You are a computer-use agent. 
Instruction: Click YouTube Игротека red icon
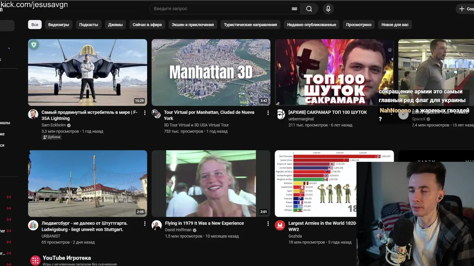35,260
